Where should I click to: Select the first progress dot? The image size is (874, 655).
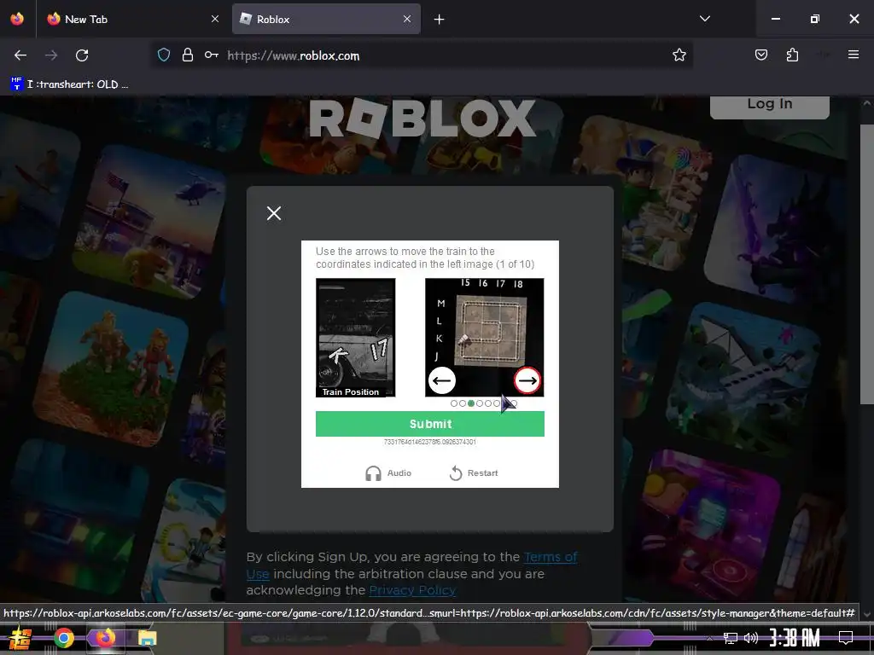click(x=454, y=403)
